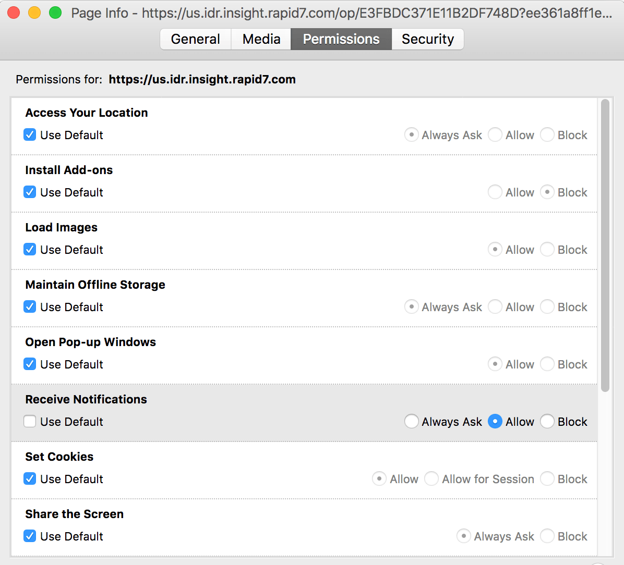Click the Load Images heading

pos(61,227)
